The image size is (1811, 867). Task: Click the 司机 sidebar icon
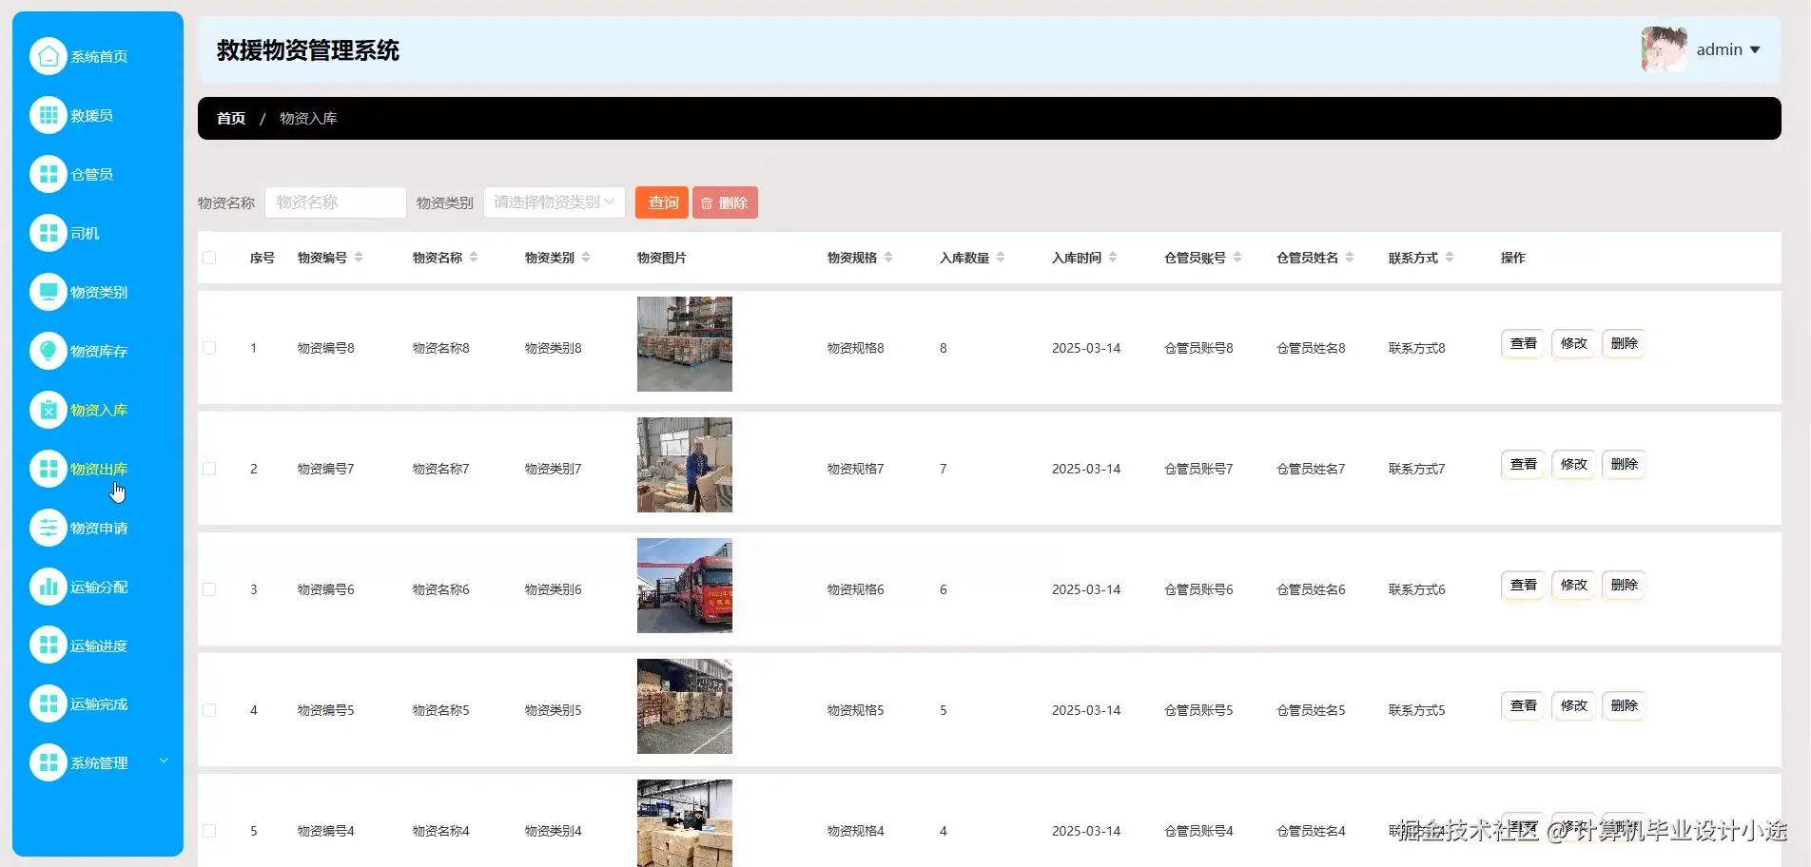tap(49, 233)
